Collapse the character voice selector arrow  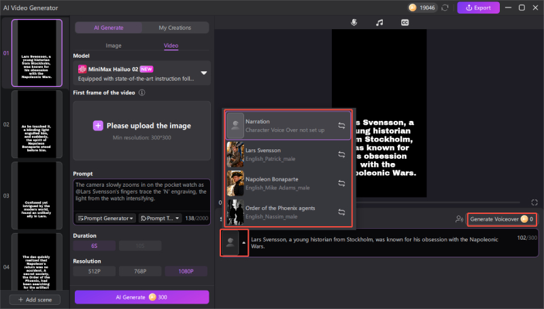click(243, 242)
